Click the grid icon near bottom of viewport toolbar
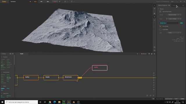 [154, 47]
